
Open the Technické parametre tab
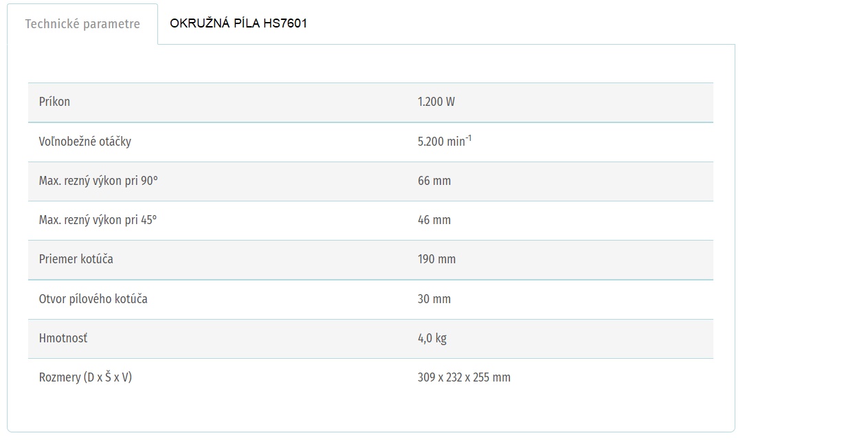point(82,24)
